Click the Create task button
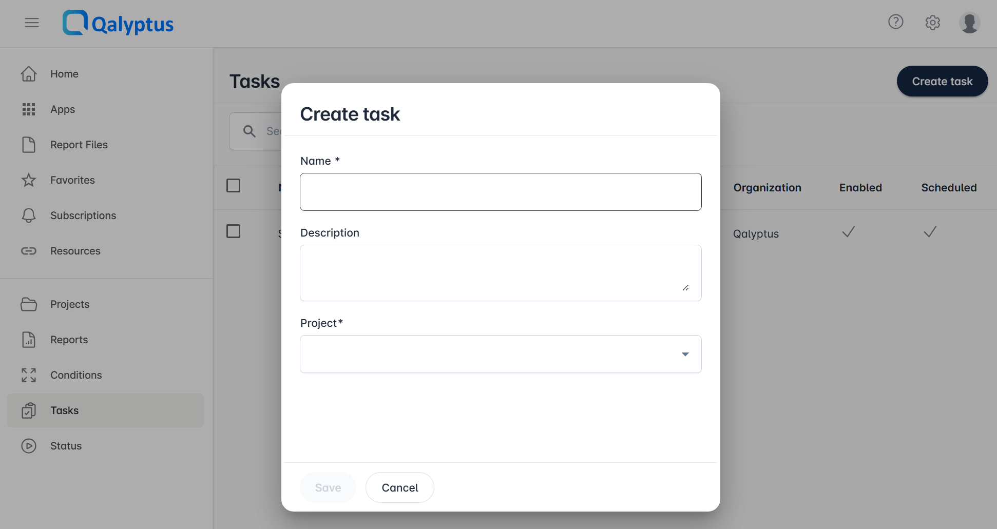This screenshot has width=997, height=529. click(942, 81)
